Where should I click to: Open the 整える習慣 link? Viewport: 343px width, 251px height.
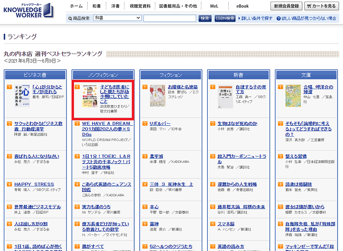pos(296,156)
